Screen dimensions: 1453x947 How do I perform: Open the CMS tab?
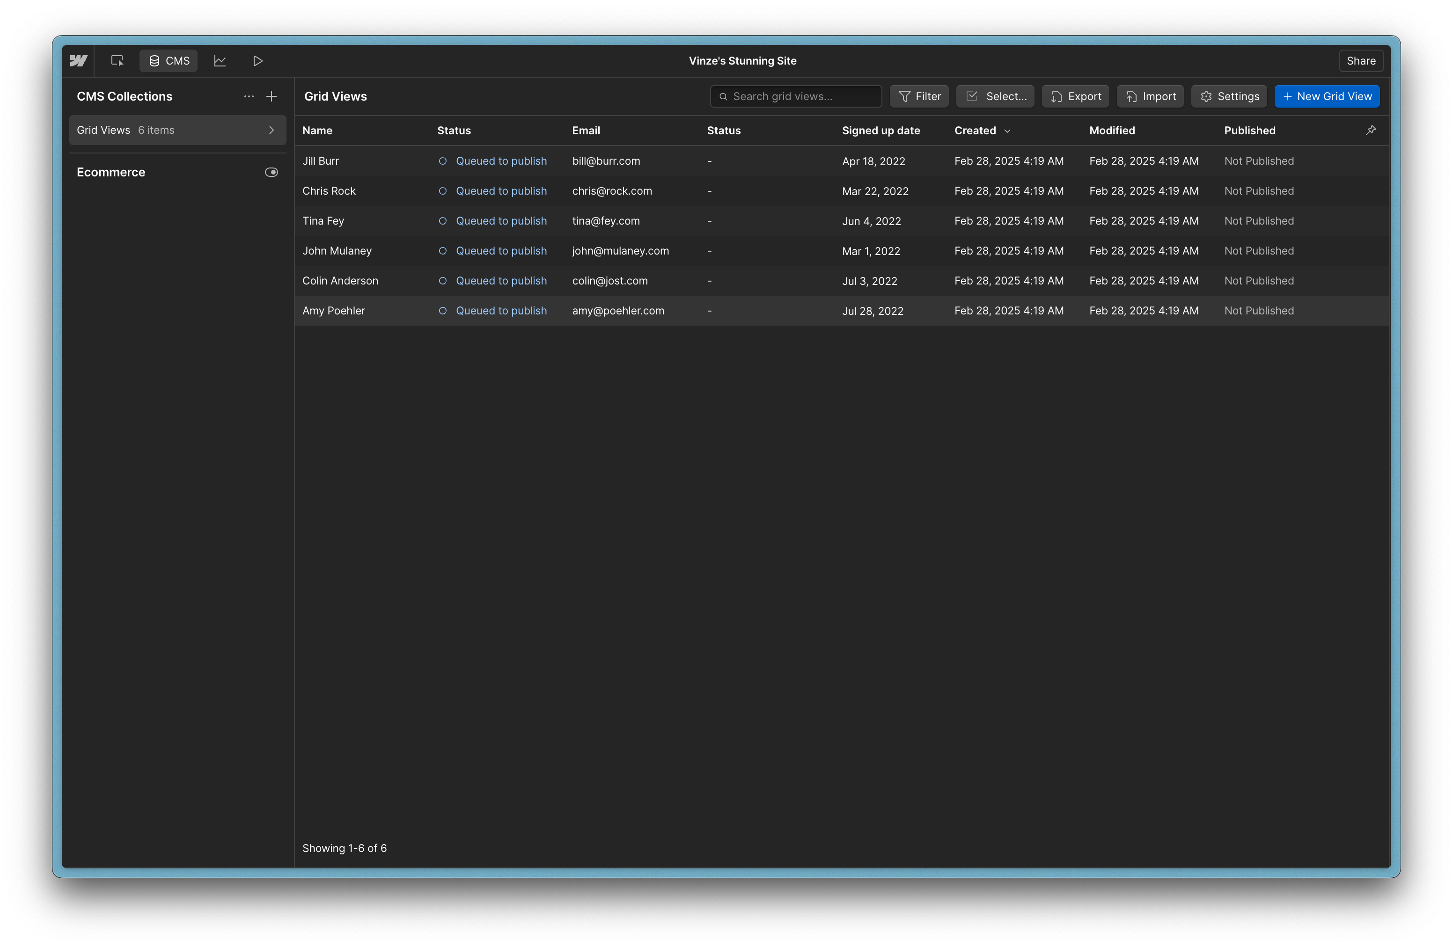click(169, 60)
